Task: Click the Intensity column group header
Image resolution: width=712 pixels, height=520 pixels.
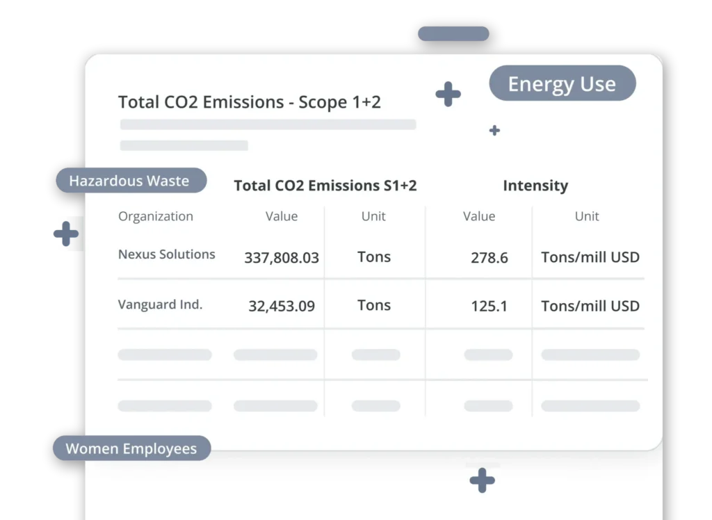Action: [535, 186]
